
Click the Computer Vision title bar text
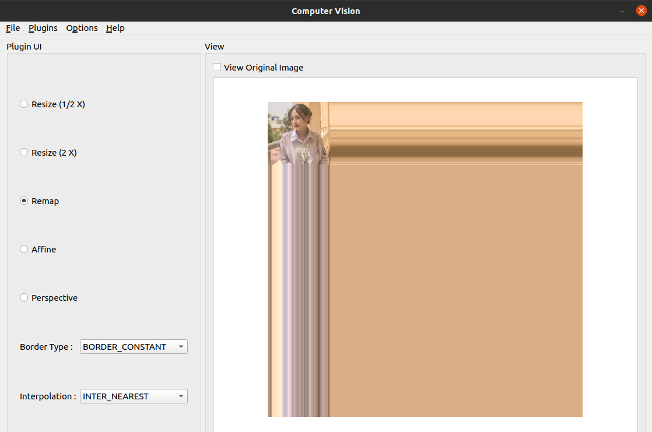tap(326, 11)
